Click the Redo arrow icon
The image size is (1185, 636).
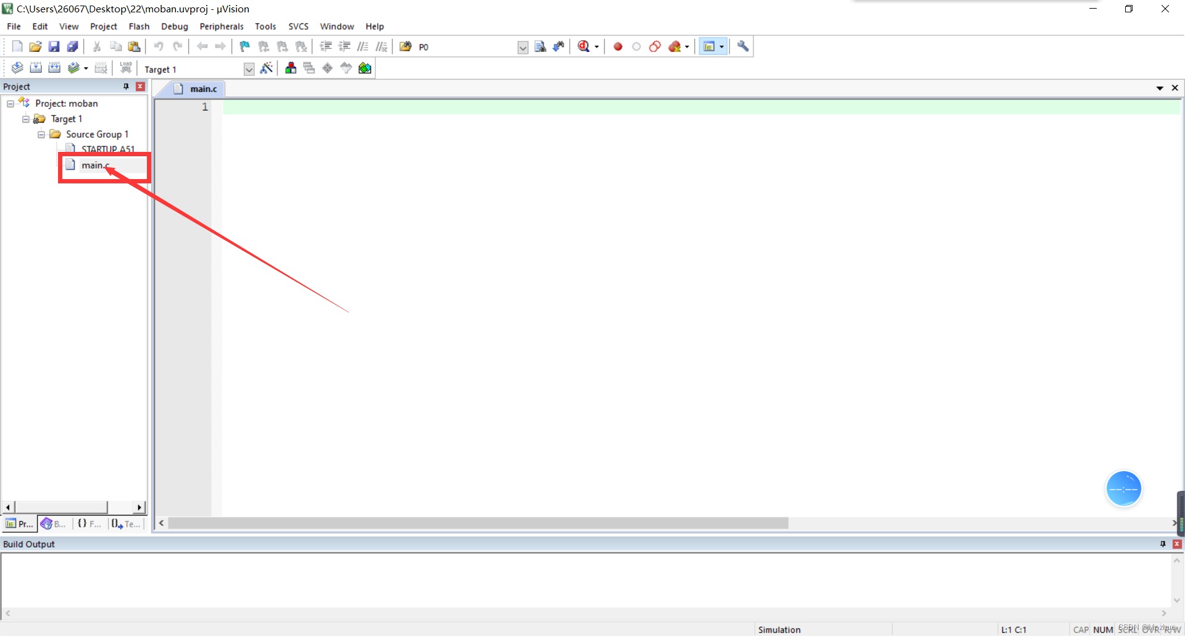(177, 46)
